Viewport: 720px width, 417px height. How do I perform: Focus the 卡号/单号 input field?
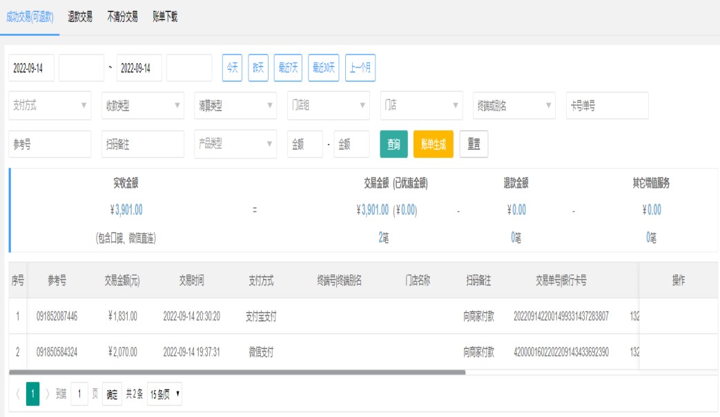point(607,105)
